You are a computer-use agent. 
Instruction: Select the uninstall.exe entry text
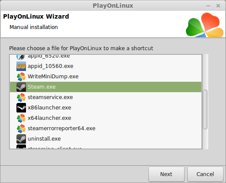coord(44,139)
